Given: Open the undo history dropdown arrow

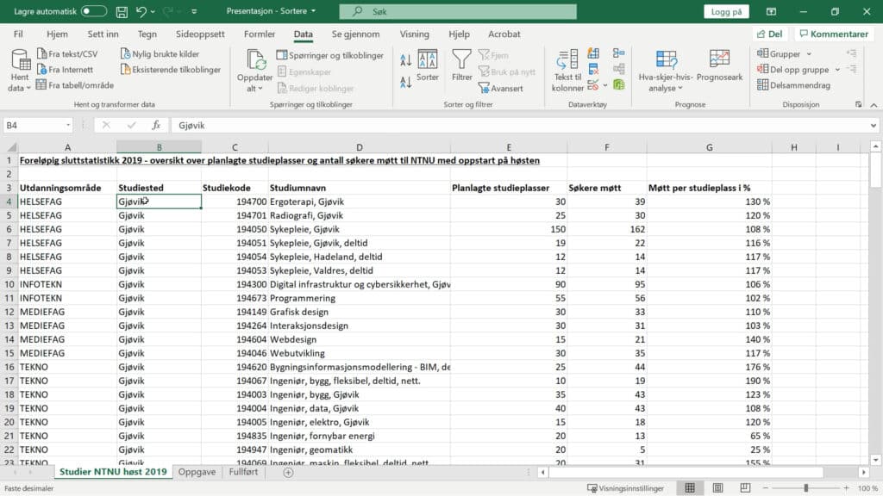Looking at the screenshot, I should [153, 11].
